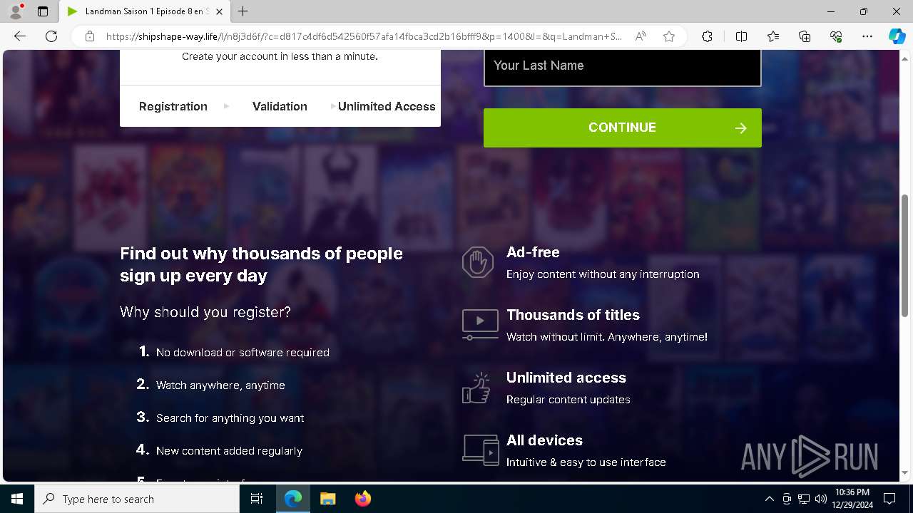The width and height of the screenshot is (913, 513).
Task: Select the Unlimited Access step
Action: [x=387, y=106]
